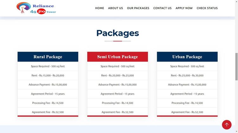238x133 pixels.
Task: Select the Rural Package header
Action: coord(48,57)
